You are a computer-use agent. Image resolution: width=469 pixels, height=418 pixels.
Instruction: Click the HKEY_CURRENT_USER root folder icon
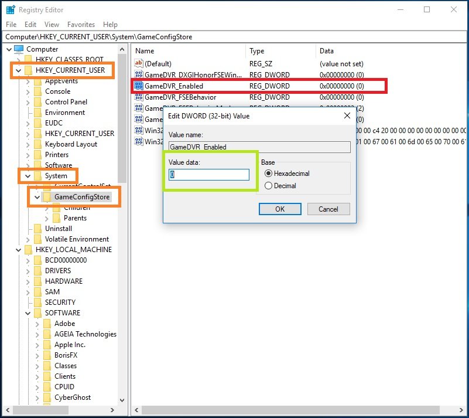[x=29, y=70]
